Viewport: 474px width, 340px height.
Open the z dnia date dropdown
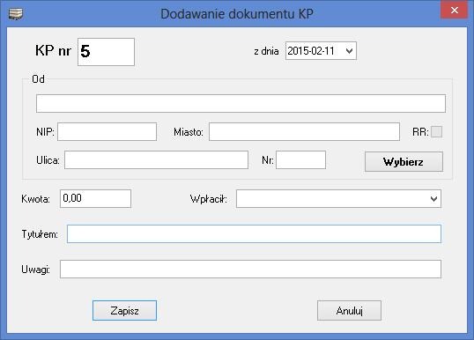tap(350, 51)
